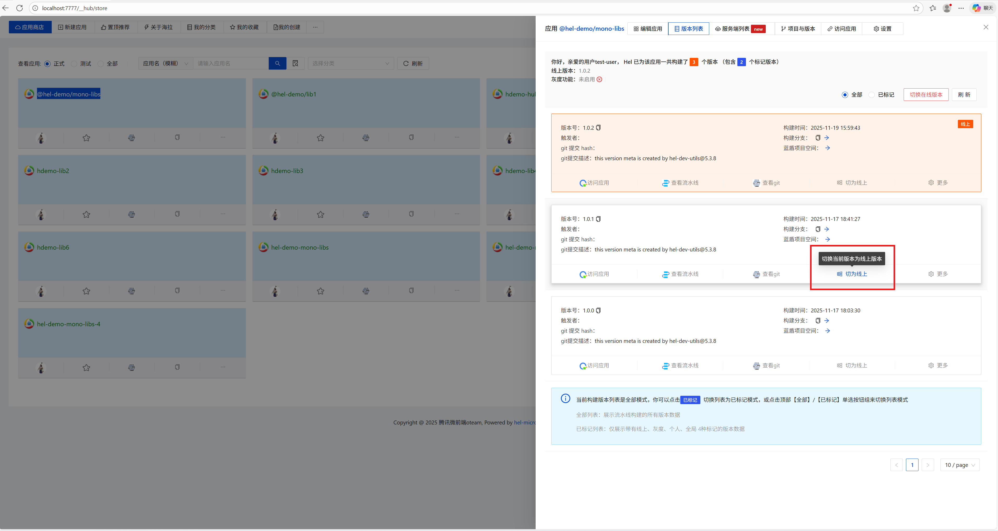This screenshot has height=531, width=998.
Task: Click the filter icon beside search button
Action: click(x=295, y=64)
